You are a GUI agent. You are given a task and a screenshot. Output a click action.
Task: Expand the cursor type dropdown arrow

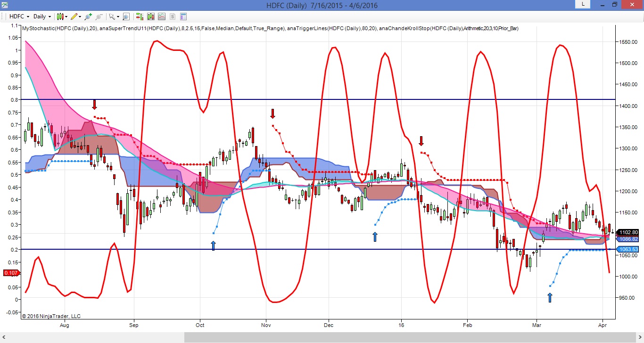[x=118, y=16]
